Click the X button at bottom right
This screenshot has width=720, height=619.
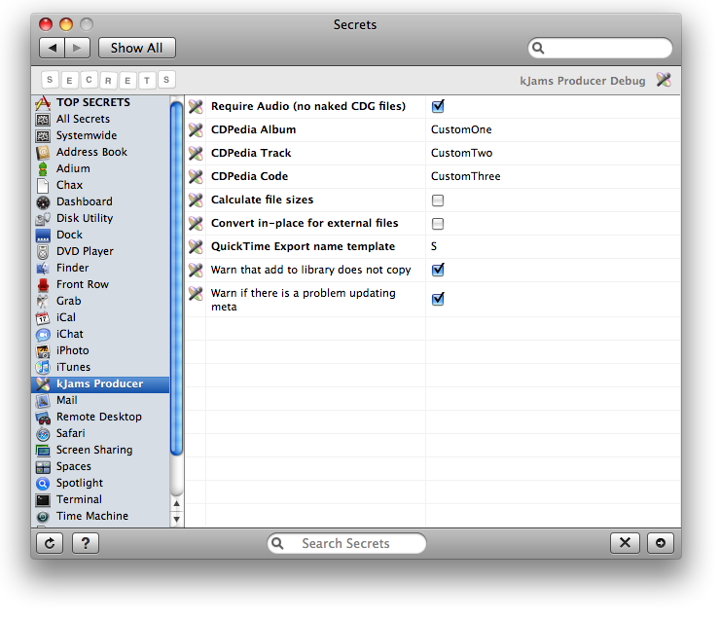[x=625, y=543]
